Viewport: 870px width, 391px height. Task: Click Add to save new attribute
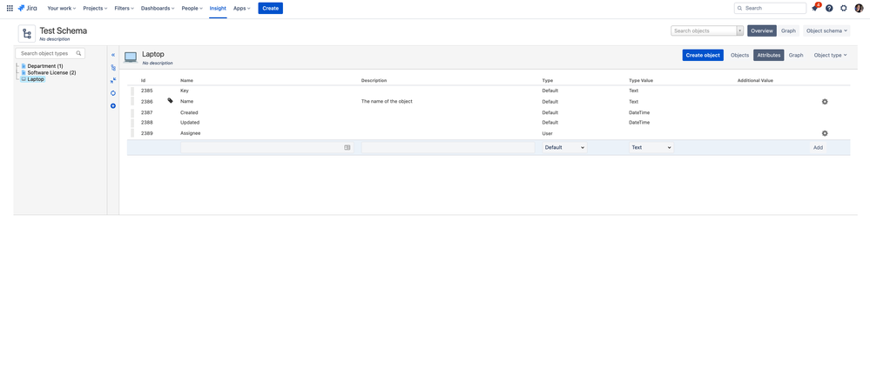[x=818, y=147]
